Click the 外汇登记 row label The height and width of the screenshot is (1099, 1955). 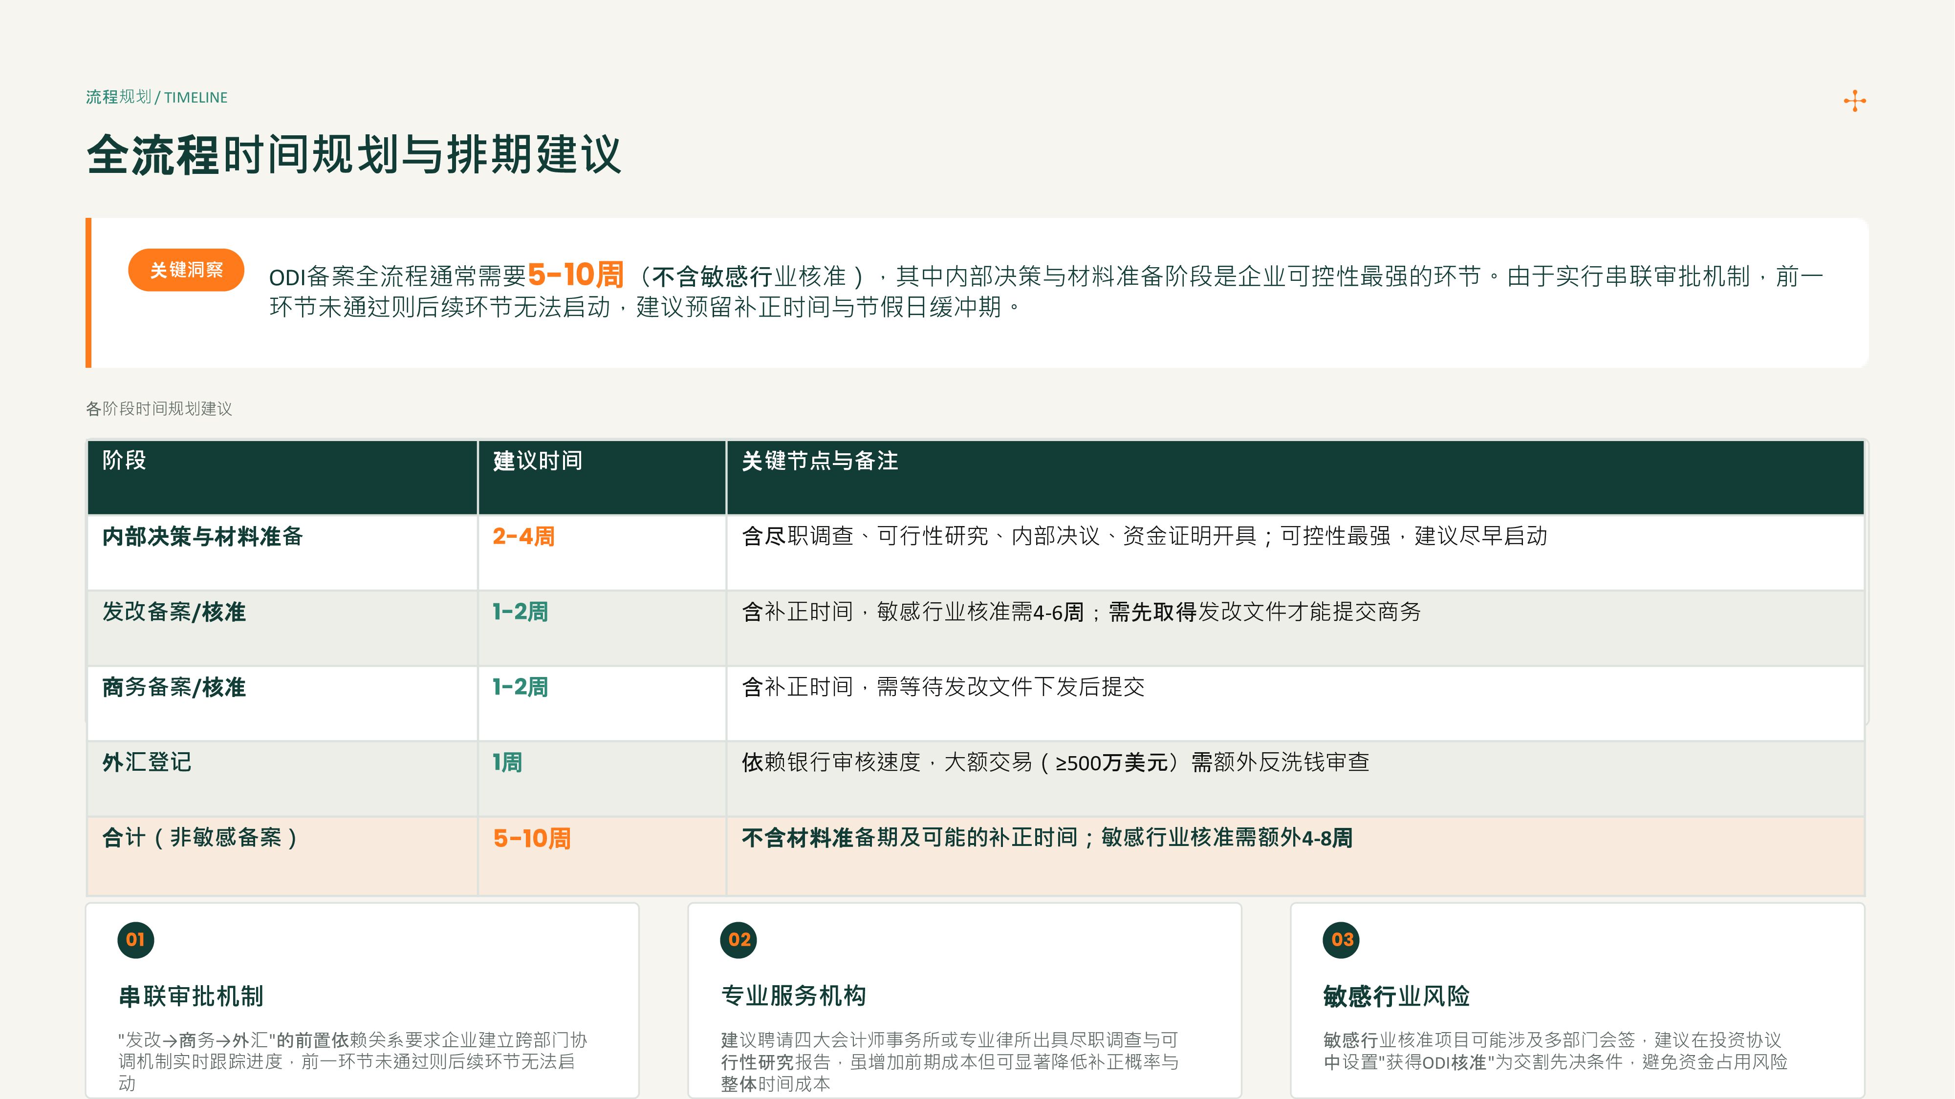[x=147, y=762]
